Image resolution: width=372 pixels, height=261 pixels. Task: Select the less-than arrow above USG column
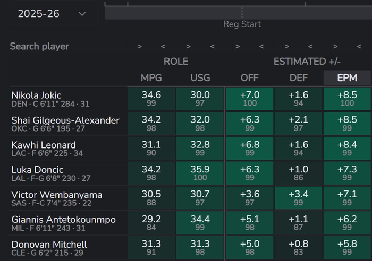tap(213, 46)
